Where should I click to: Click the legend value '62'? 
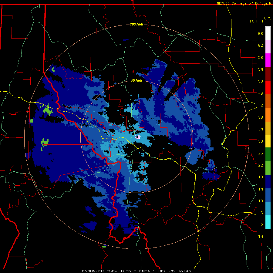[261, 45]
